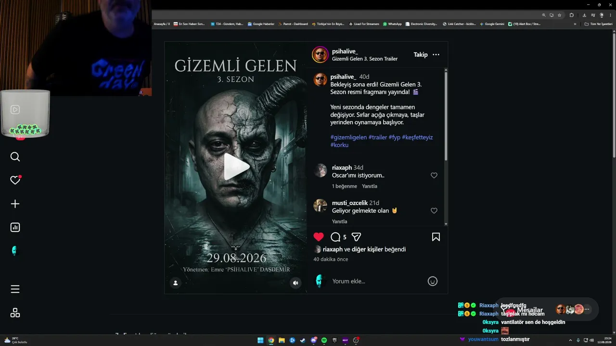Open 'Link Catcher' bookmark
The height and width of the screenshot is (346, 616).
point(459,24)
